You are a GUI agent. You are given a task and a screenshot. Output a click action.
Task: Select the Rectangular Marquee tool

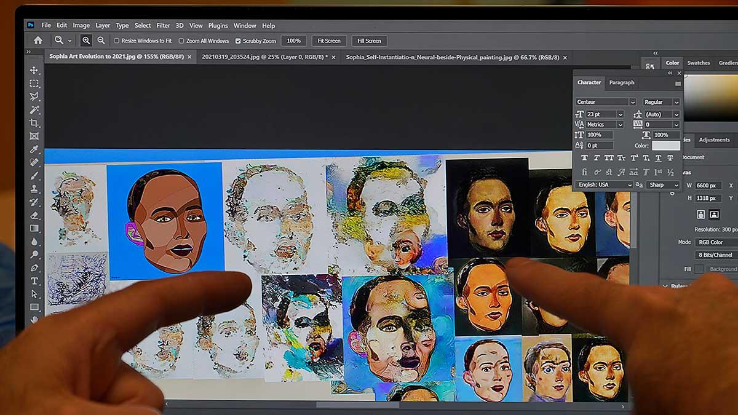34,84
